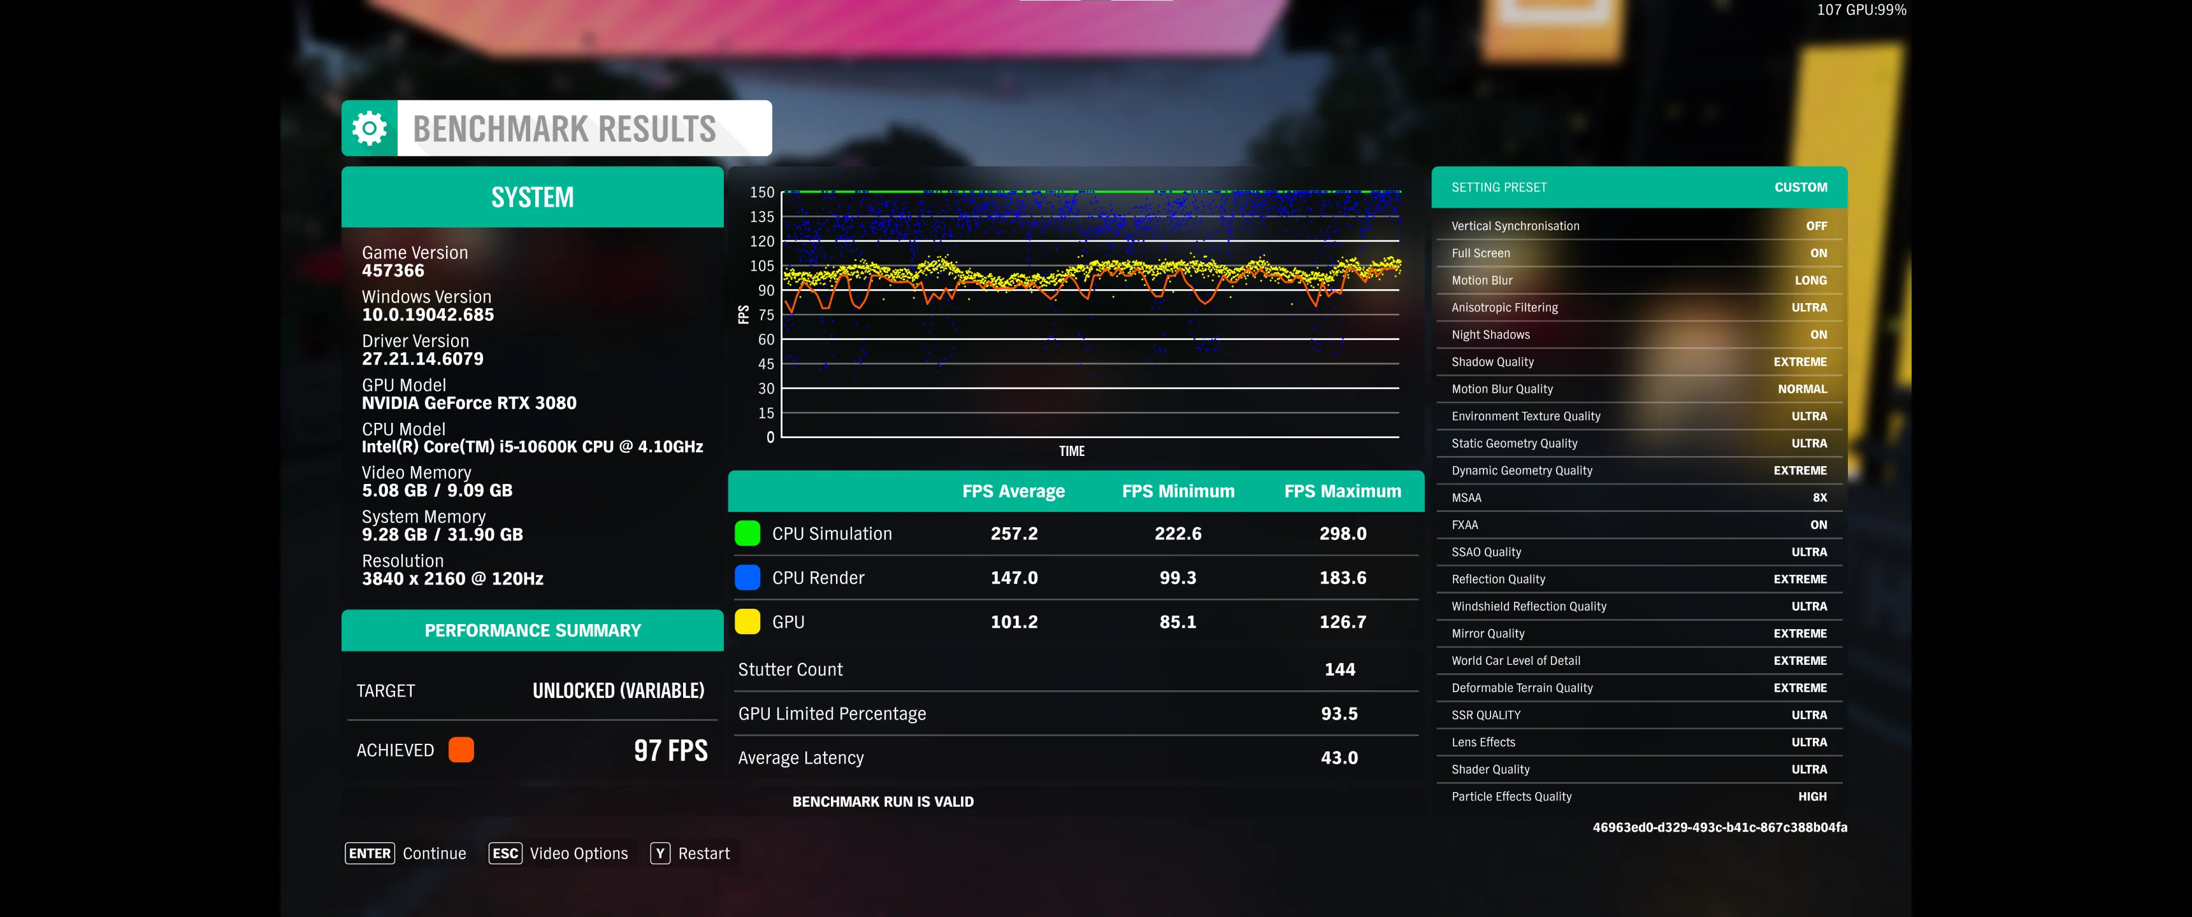Click the FPS Average column header
Screen dimensions: 2192x917
[x=1013, y=492]
